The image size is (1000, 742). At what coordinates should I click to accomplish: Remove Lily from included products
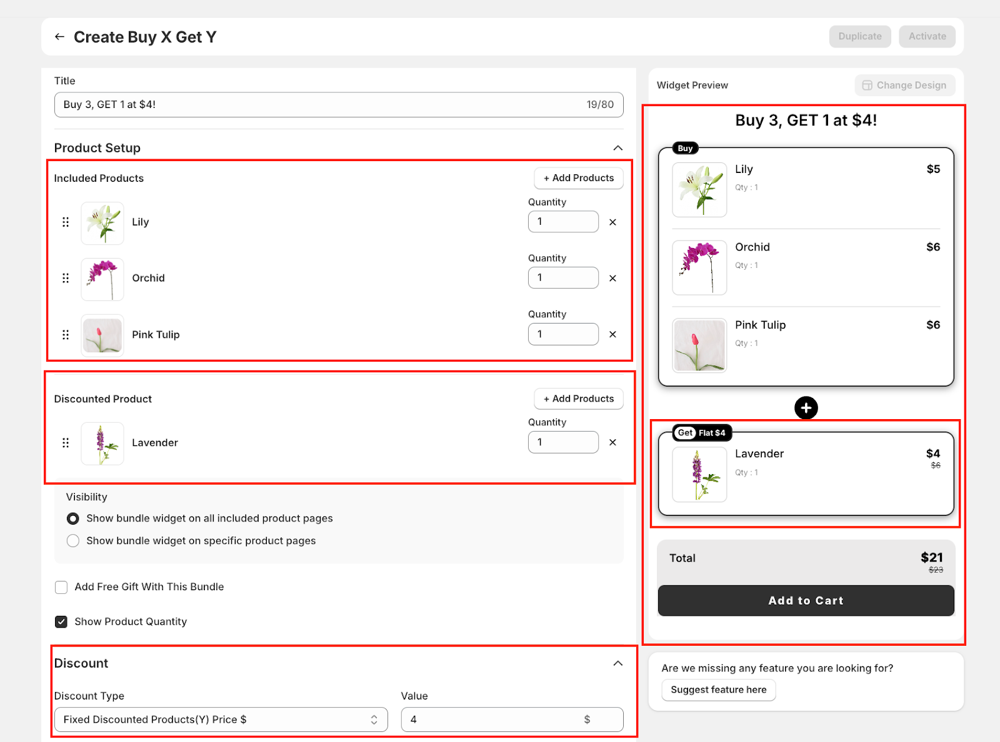point(612,222)
